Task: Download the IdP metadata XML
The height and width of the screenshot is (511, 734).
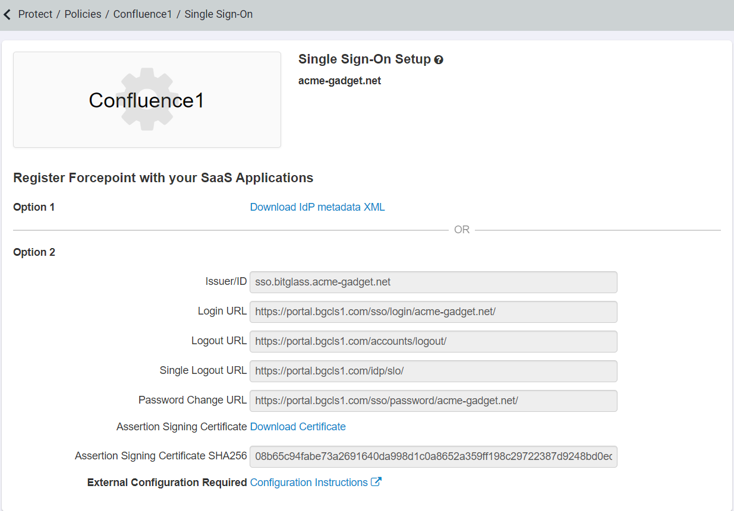Action: coord(317,207)
